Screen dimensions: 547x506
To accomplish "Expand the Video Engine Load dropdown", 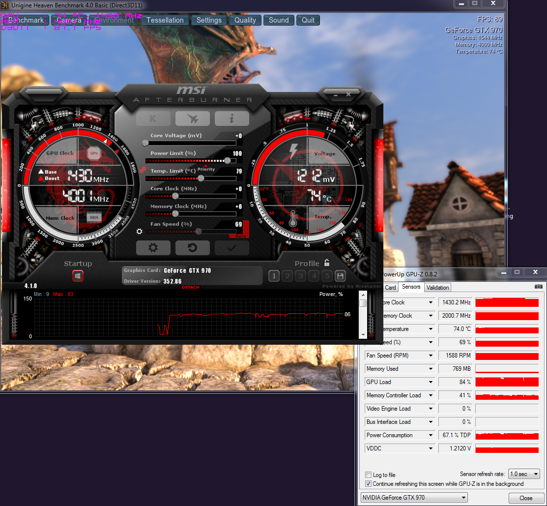I will point(431,409).
